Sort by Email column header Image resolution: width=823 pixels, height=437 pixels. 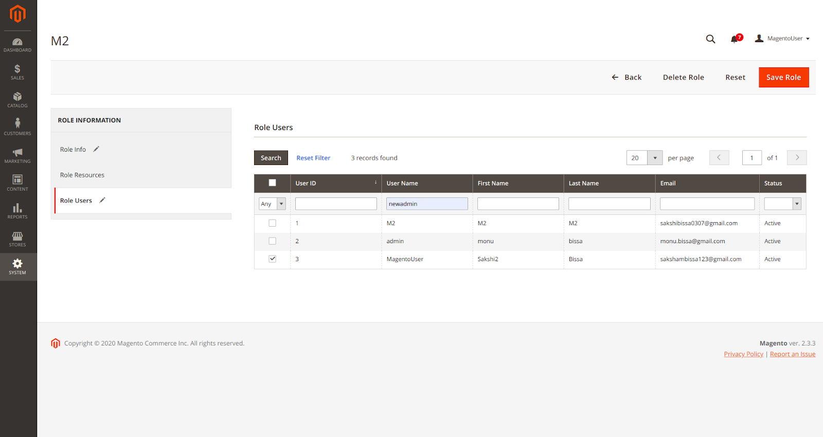[x=707, y=183]
